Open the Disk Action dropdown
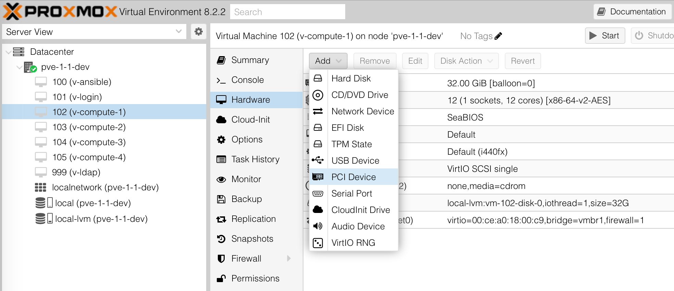The width and height of the screenshot is (674, 291). coord(466,61)
